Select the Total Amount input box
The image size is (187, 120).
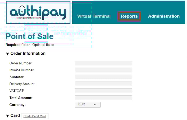103,98
